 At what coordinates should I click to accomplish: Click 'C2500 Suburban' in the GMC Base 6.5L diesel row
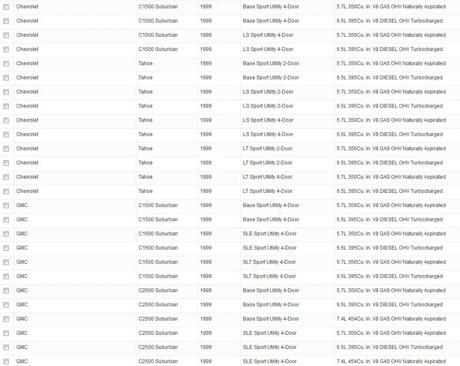pos(158,305)
